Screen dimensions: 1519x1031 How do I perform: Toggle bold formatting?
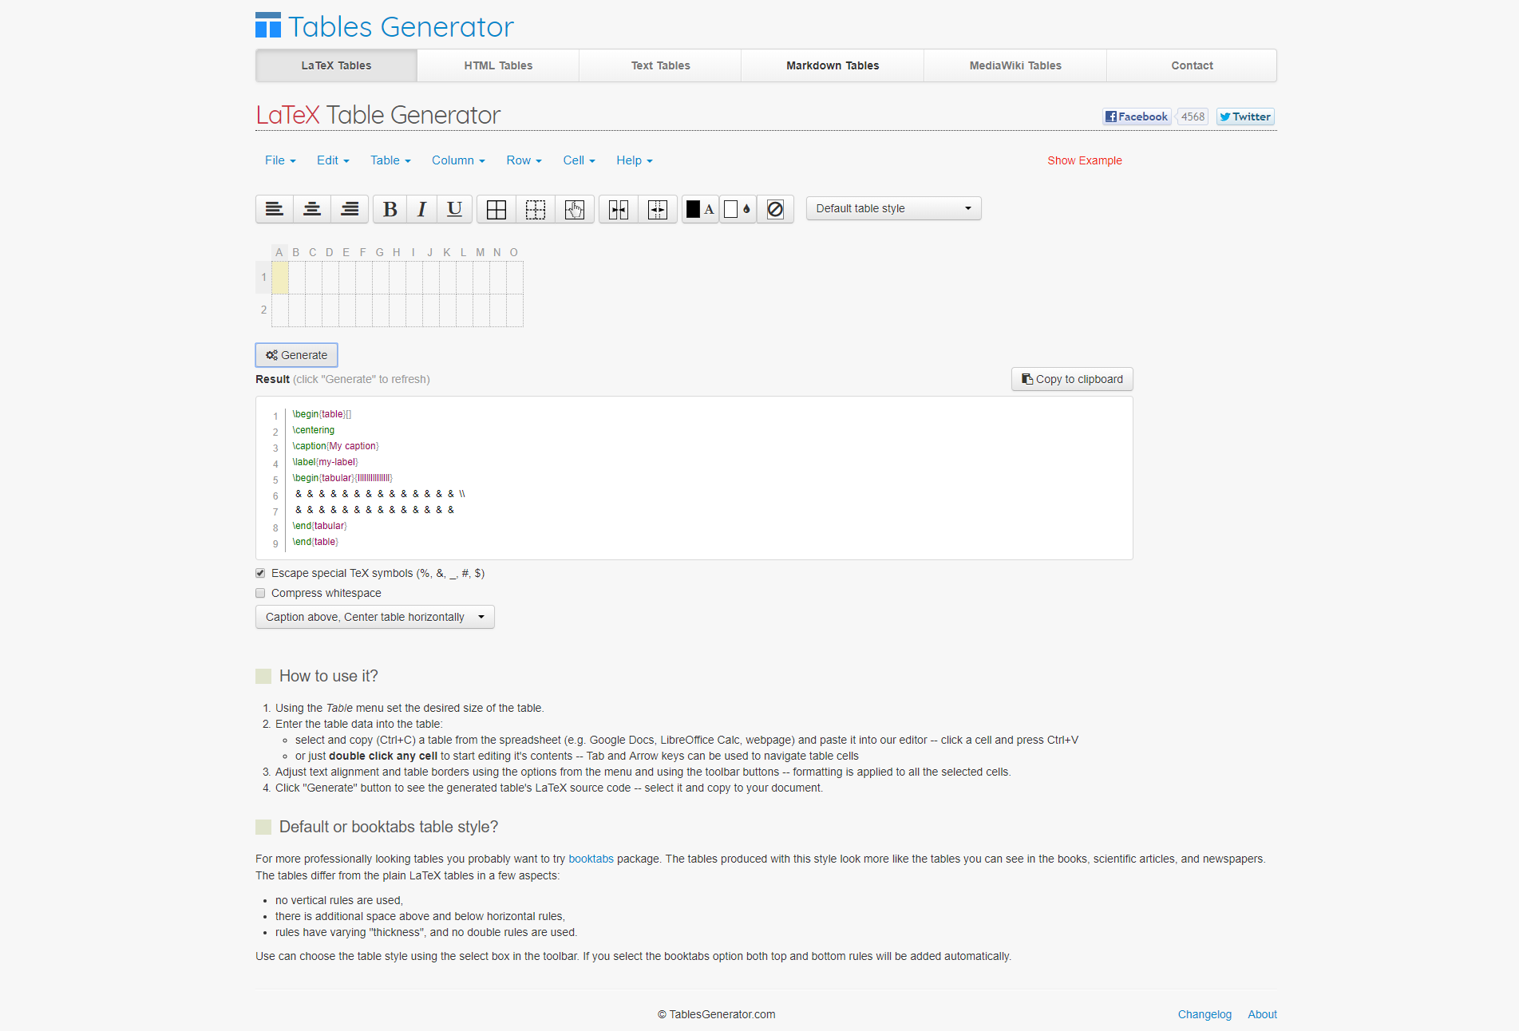390,209
